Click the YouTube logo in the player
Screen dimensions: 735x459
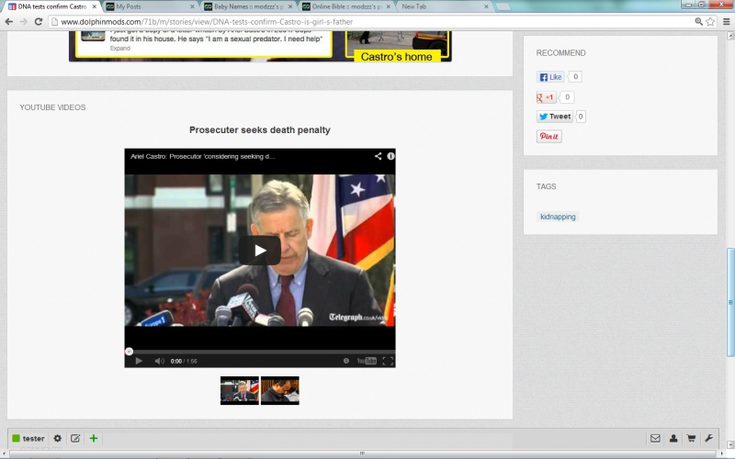click(367, 361)
